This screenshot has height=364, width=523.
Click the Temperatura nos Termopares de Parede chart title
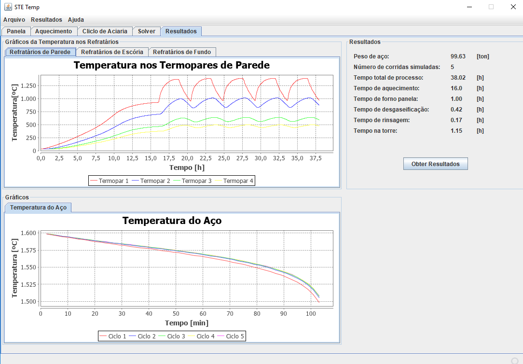[x=171, y=65]
